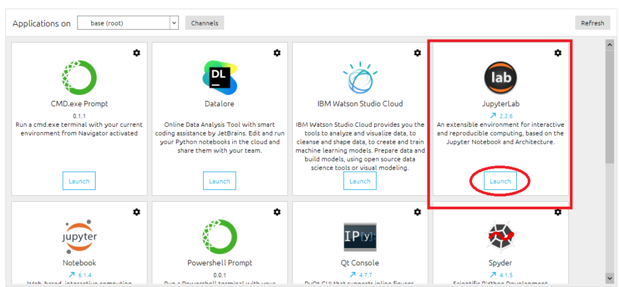Open gear options for Datalore tile

[277, 53]
